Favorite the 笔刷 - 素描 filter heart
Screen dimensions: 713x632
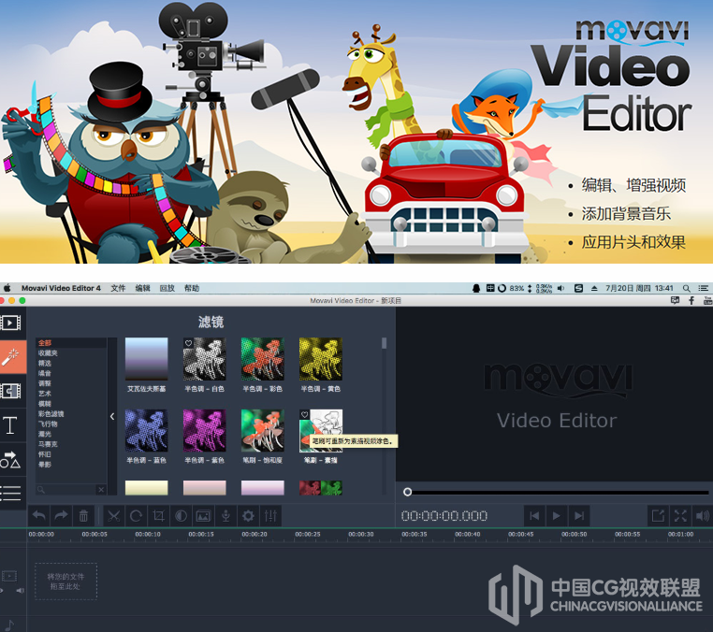(x=304, y=414)
